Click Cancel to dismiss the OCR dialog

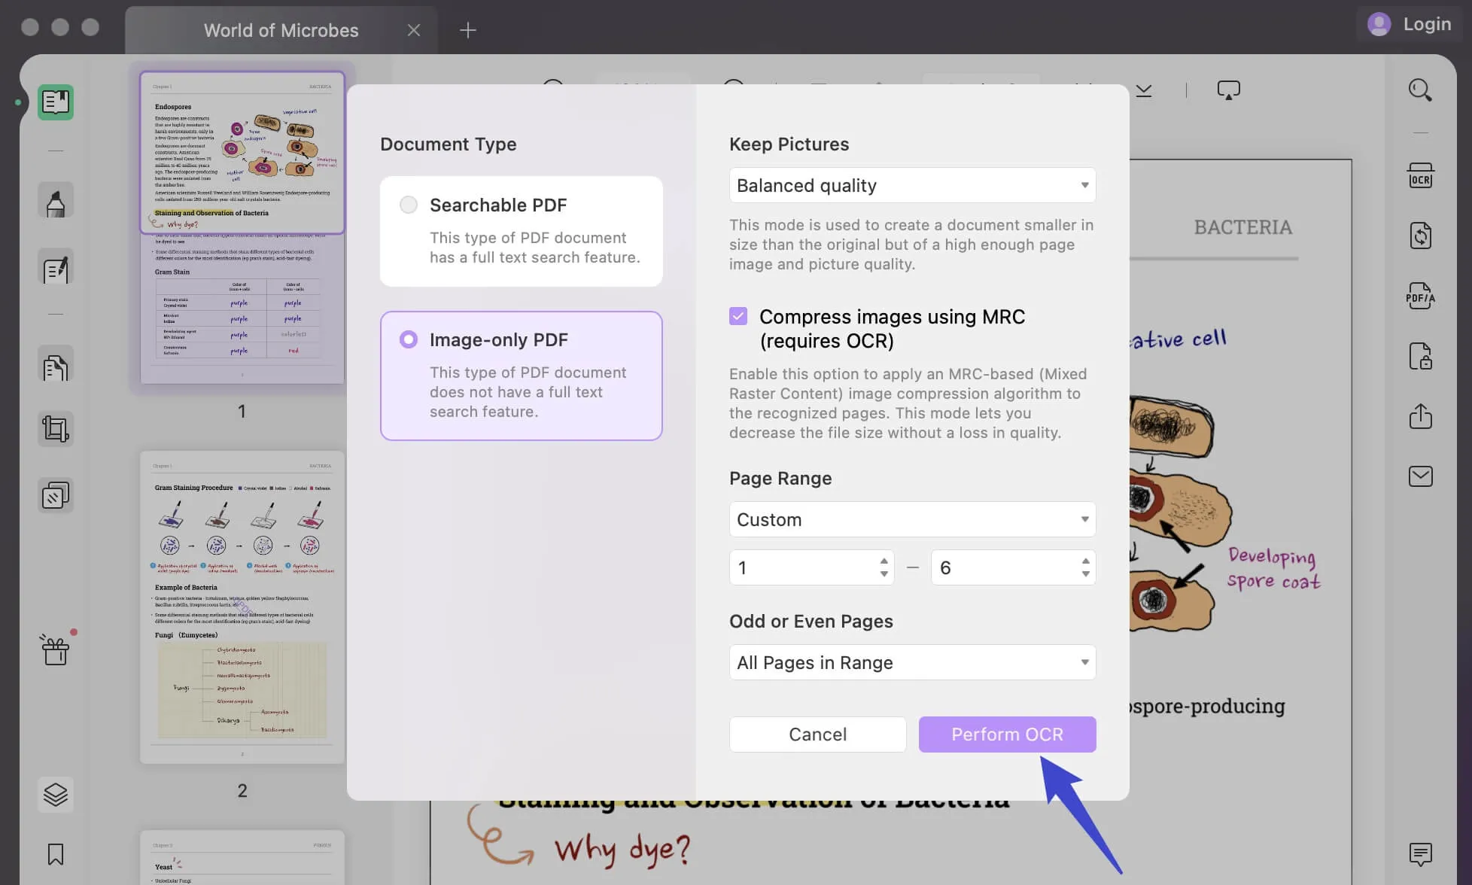[x=817, y=734]
